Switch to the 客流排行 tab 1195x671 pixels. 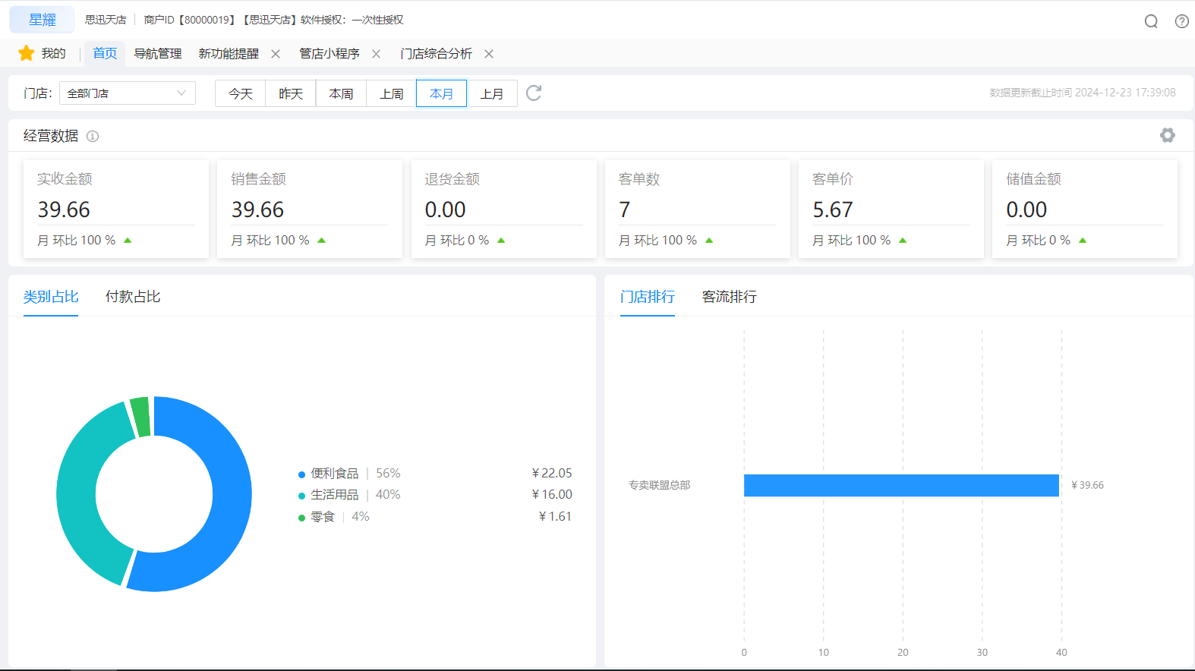click(x=729, y=297)
